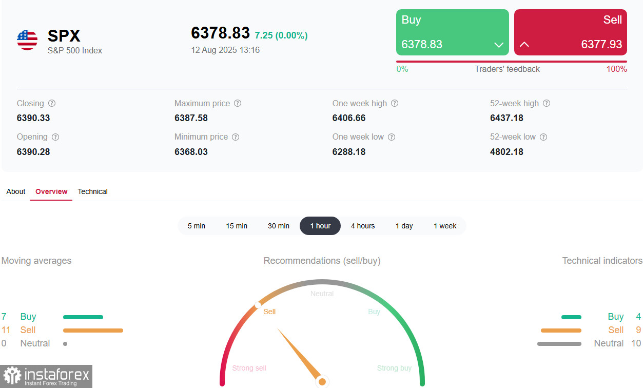This screenshot has width=643, height=388.
Task: Click question icon next to 52-week high
Action: click(547, 103)
